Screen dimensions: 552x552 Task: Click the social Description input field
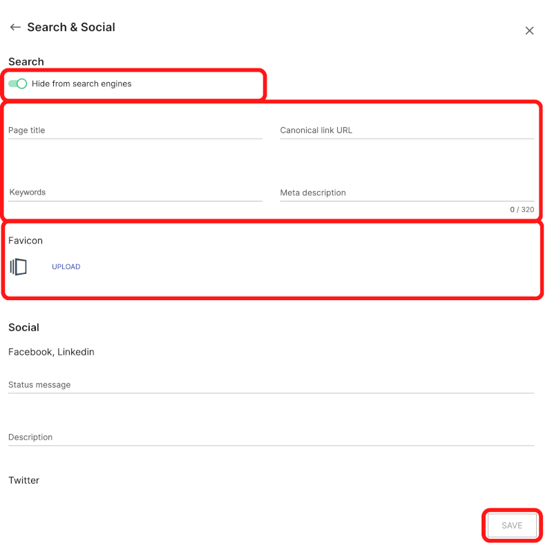(271, 437)
